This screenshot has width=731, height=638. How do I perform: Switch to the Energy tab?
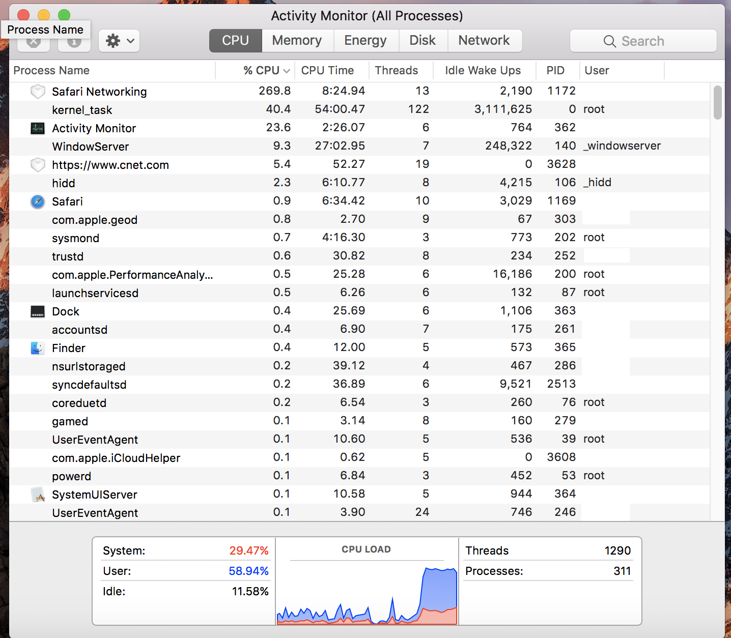click(365, 41)
